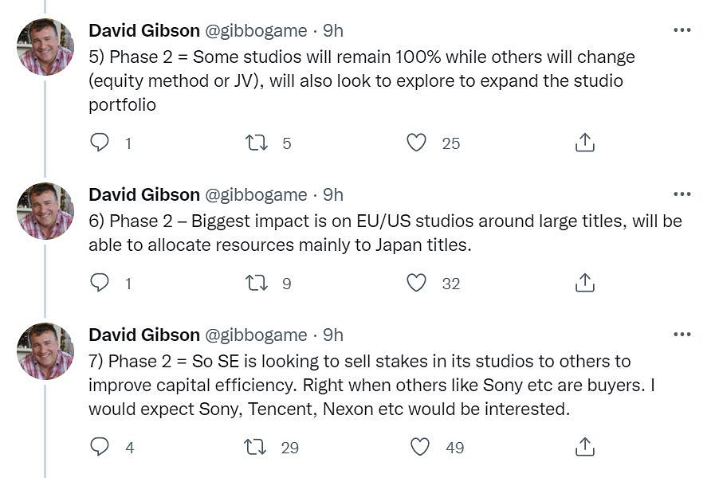Open more options menu on tweet 7)

click(x=682, y=335)
